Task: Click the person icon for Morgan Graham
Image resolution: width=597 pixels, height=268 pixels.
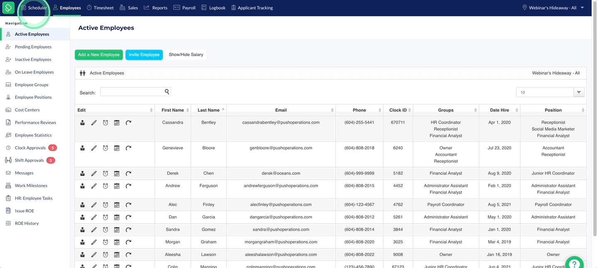Action: pyautogui.click(x=83, y=242)
